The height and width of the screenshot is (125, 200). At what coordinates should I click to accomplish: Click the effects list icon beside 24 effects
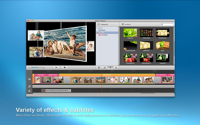tap(122, 24)
